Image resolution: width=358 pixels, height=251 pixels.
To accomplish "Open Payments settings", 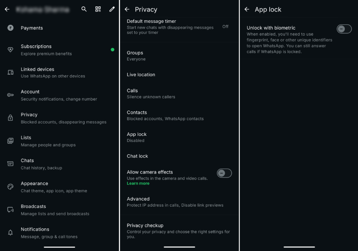I will pyautogui.click(x=59, y=28).
